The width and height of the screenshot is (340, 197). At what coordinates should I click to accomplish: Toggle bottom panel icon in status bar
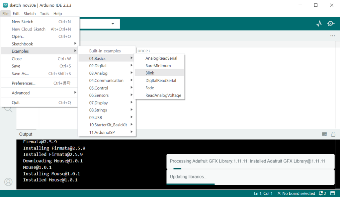(x=333, y=193)
